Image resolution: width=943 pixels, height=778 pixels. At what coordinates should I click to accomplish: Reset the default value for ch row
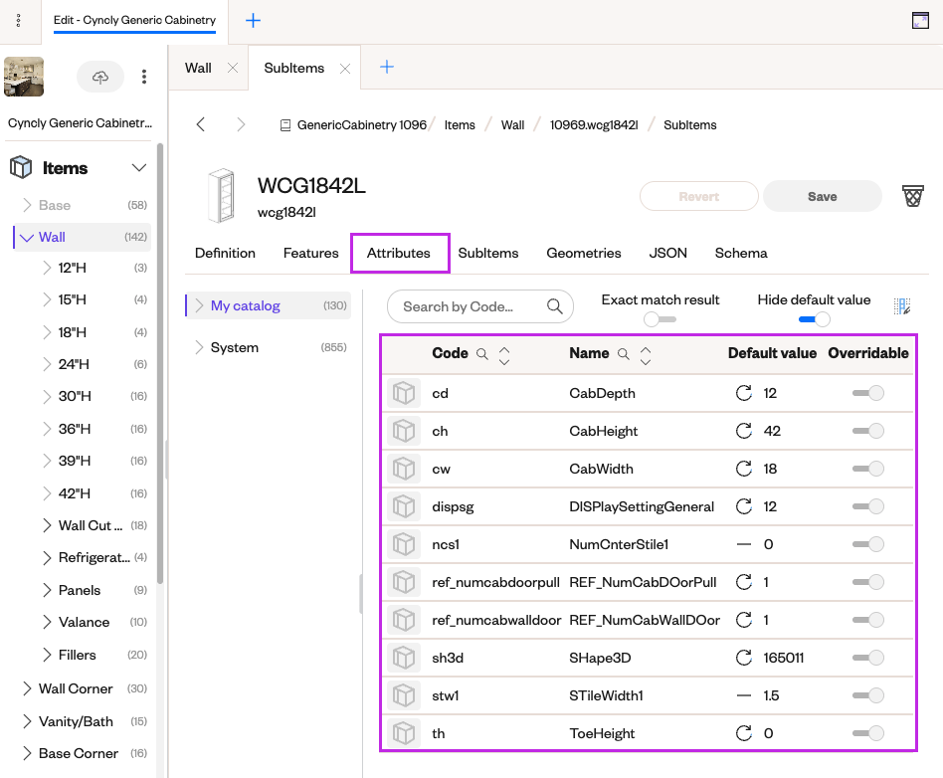(744, 431)
